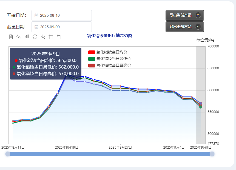
Task: Click calendar icon in end date field
Action: coord(36,27)
